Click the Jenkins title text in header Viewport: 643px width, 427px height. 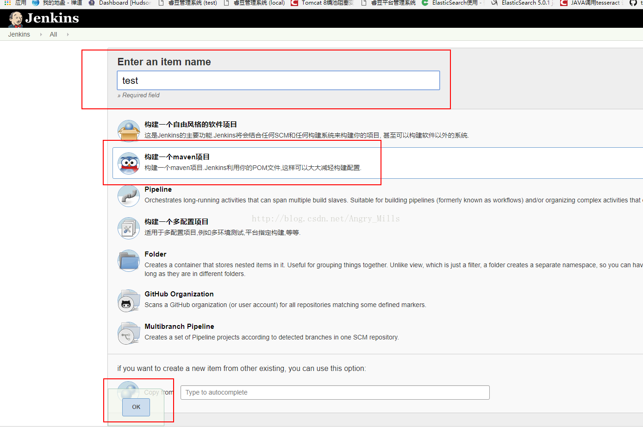point(52,18)
